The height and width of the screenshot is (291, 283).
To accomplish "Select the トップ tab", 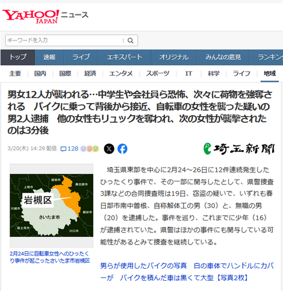I will 17,57.
